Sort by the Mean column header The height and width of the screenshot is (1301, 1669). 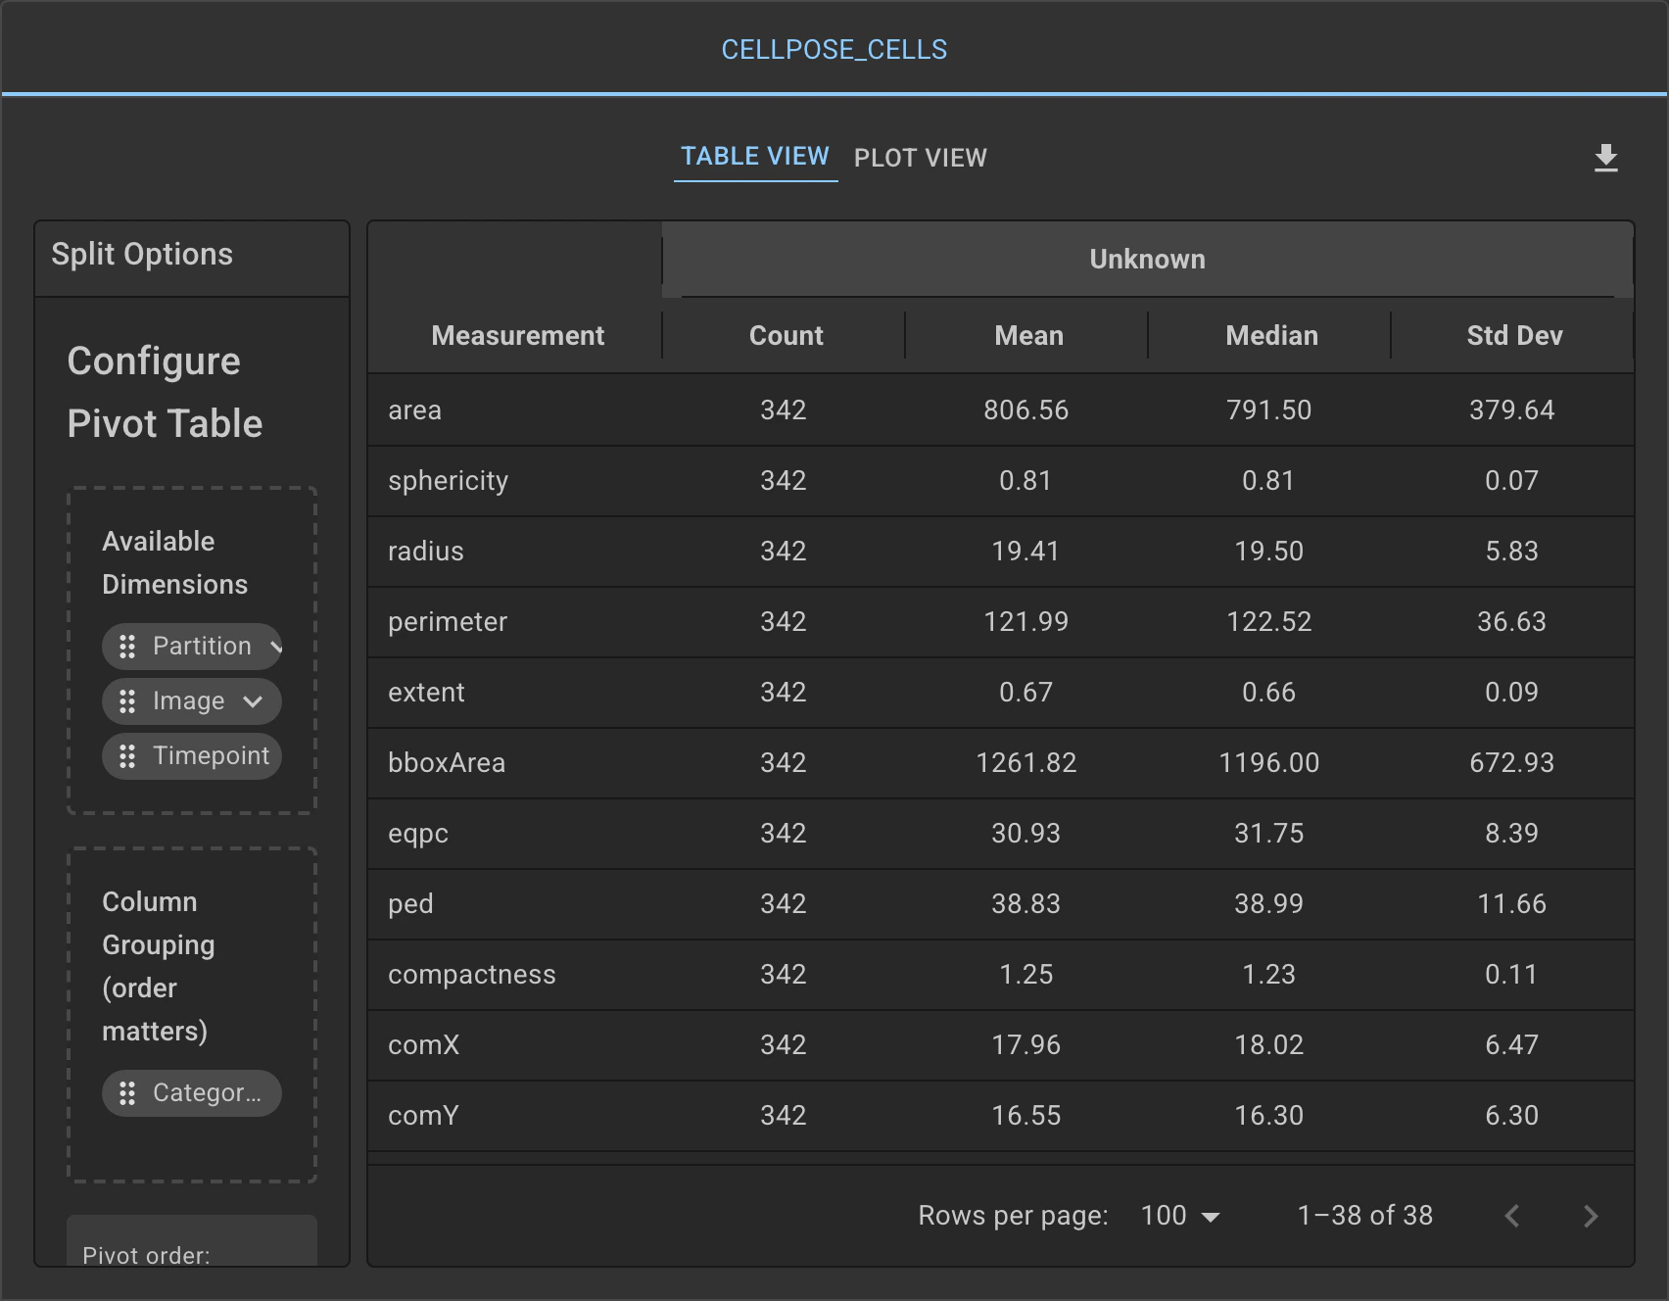click(1028, 336)
